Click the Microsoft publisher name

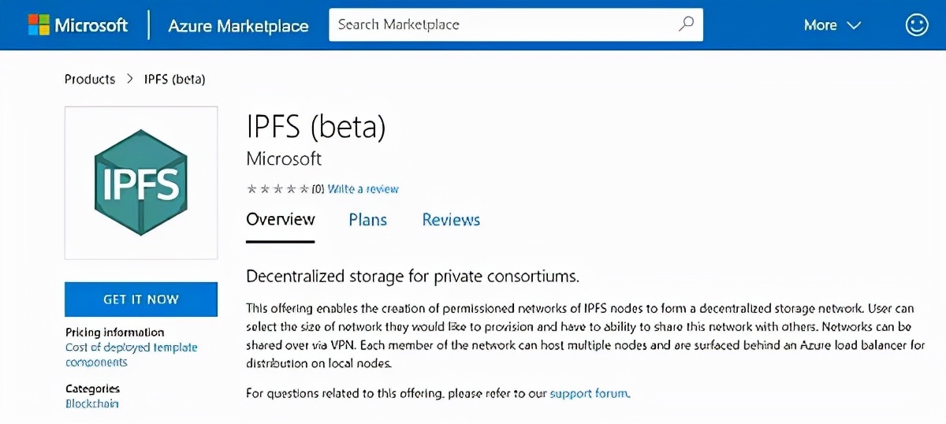click(284, 158)
